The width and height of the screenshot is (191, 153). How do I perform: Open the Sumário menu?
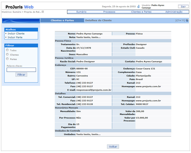(x=81, y=12)
